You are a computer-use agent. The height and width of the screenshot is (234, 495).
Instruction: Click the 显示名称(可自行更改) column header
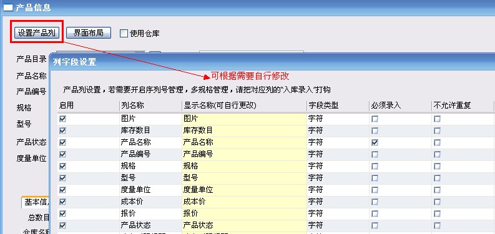[x=244, y=106]
